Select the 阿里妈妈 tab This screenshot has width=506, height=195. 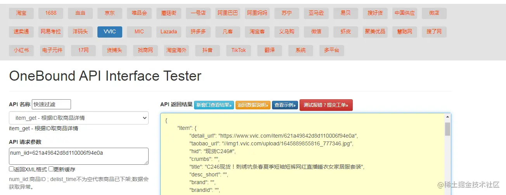pos(257,13)
